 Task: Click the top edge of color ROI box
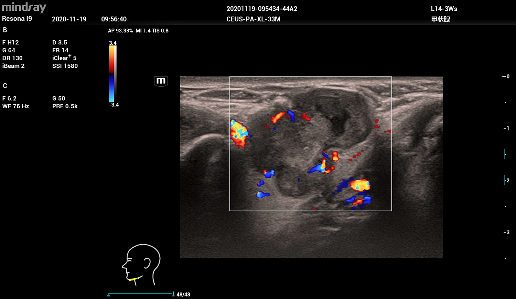[x=311, y=77]
